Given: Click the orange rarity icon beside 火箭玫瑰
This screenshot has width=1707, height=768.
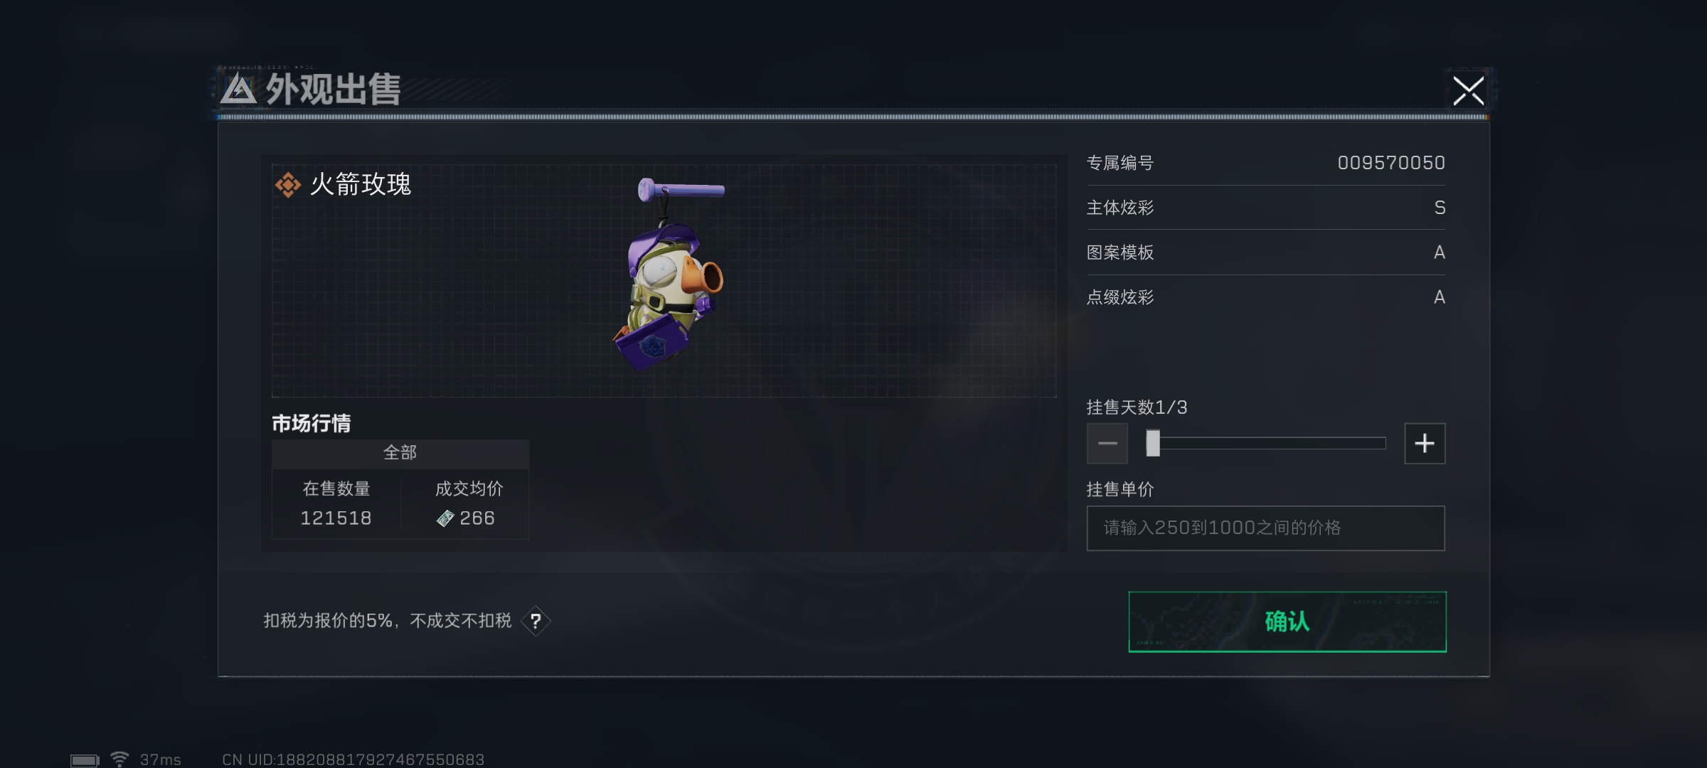Looking at the screenshot, I should click(288, 185).
